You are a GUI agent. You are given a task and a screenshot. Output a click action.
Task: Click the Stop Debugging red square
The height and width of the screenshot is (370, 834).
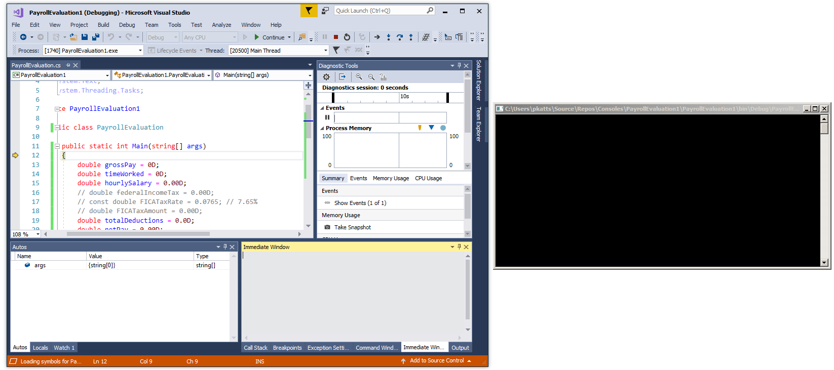point(336,37)
